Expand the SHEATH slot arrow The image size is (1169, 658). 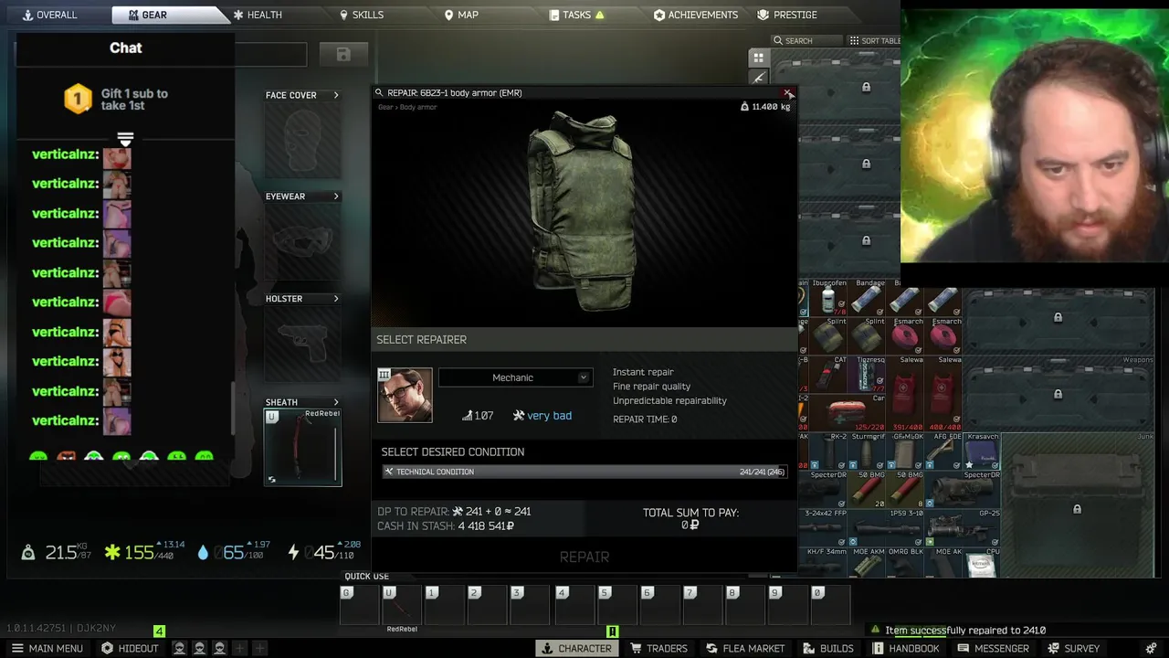tap(336, 402)
